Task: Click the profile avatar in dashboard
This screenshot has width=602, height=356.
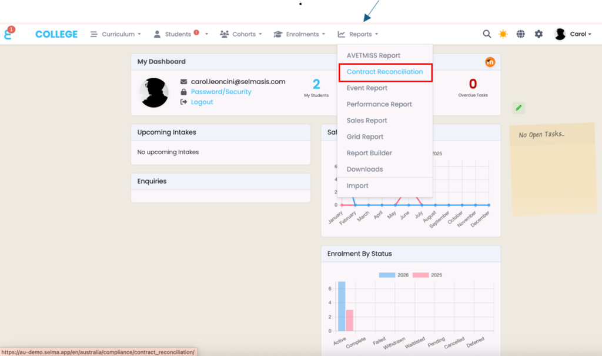Action: pos(153,92)
